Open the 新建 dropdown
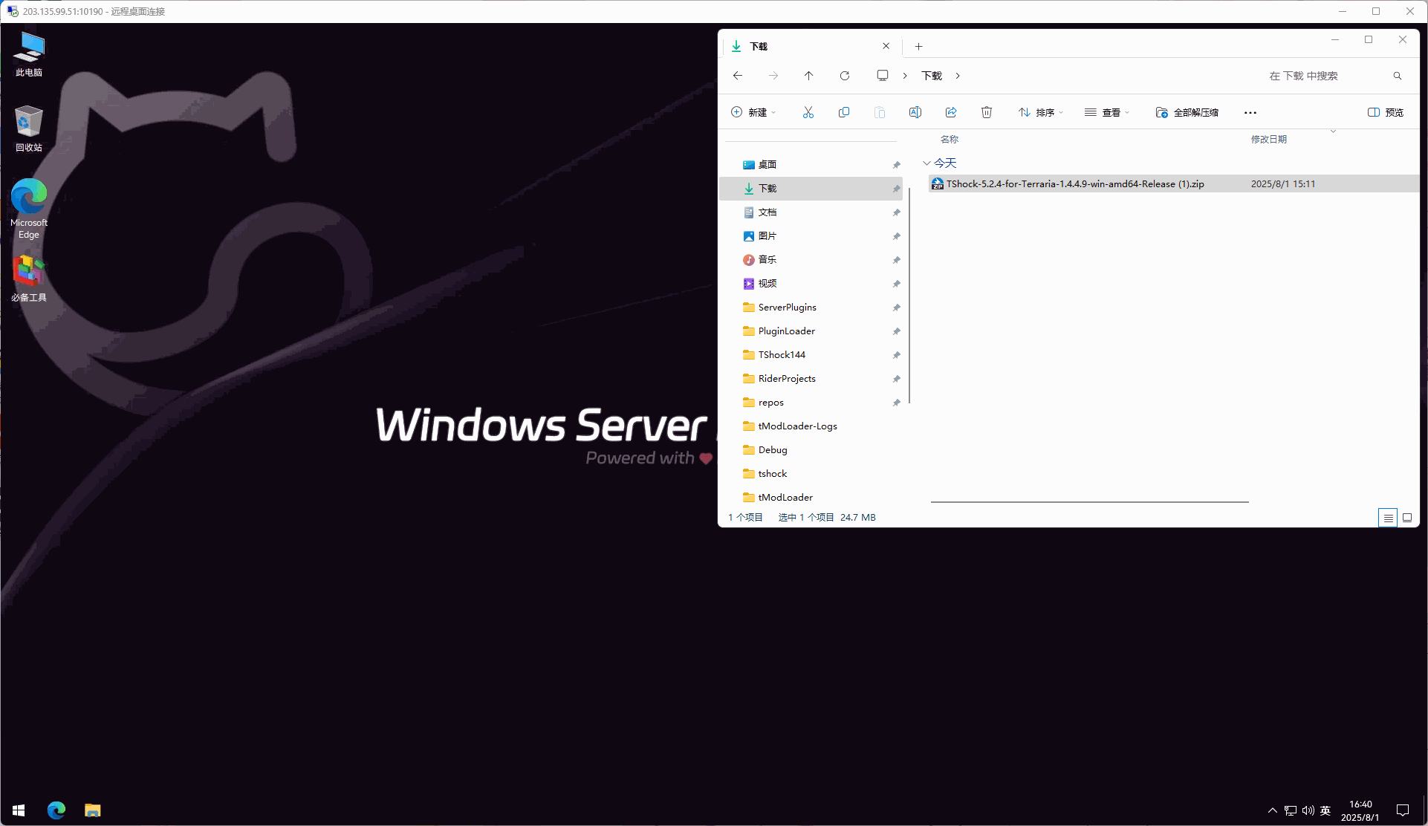This screenshot has width=1428, height=826. coord(753,112)
